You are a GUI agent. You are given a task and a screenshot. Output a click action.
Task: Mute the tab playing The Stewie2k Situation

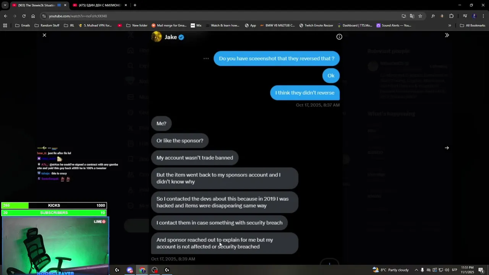pyautogui.click(x=59, y=5)
